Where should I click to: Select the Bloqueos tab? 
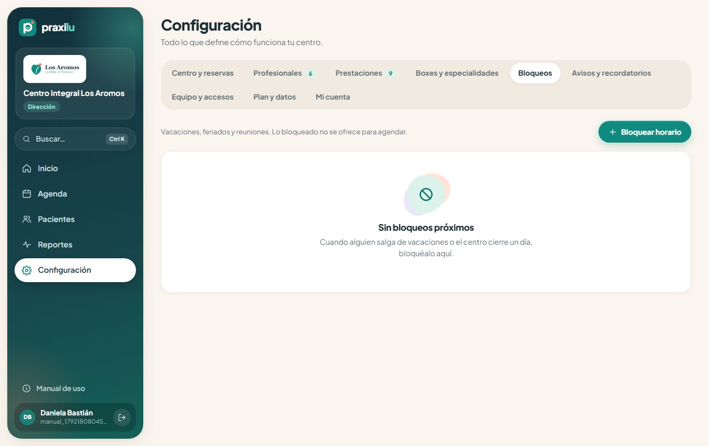point(535,73)
